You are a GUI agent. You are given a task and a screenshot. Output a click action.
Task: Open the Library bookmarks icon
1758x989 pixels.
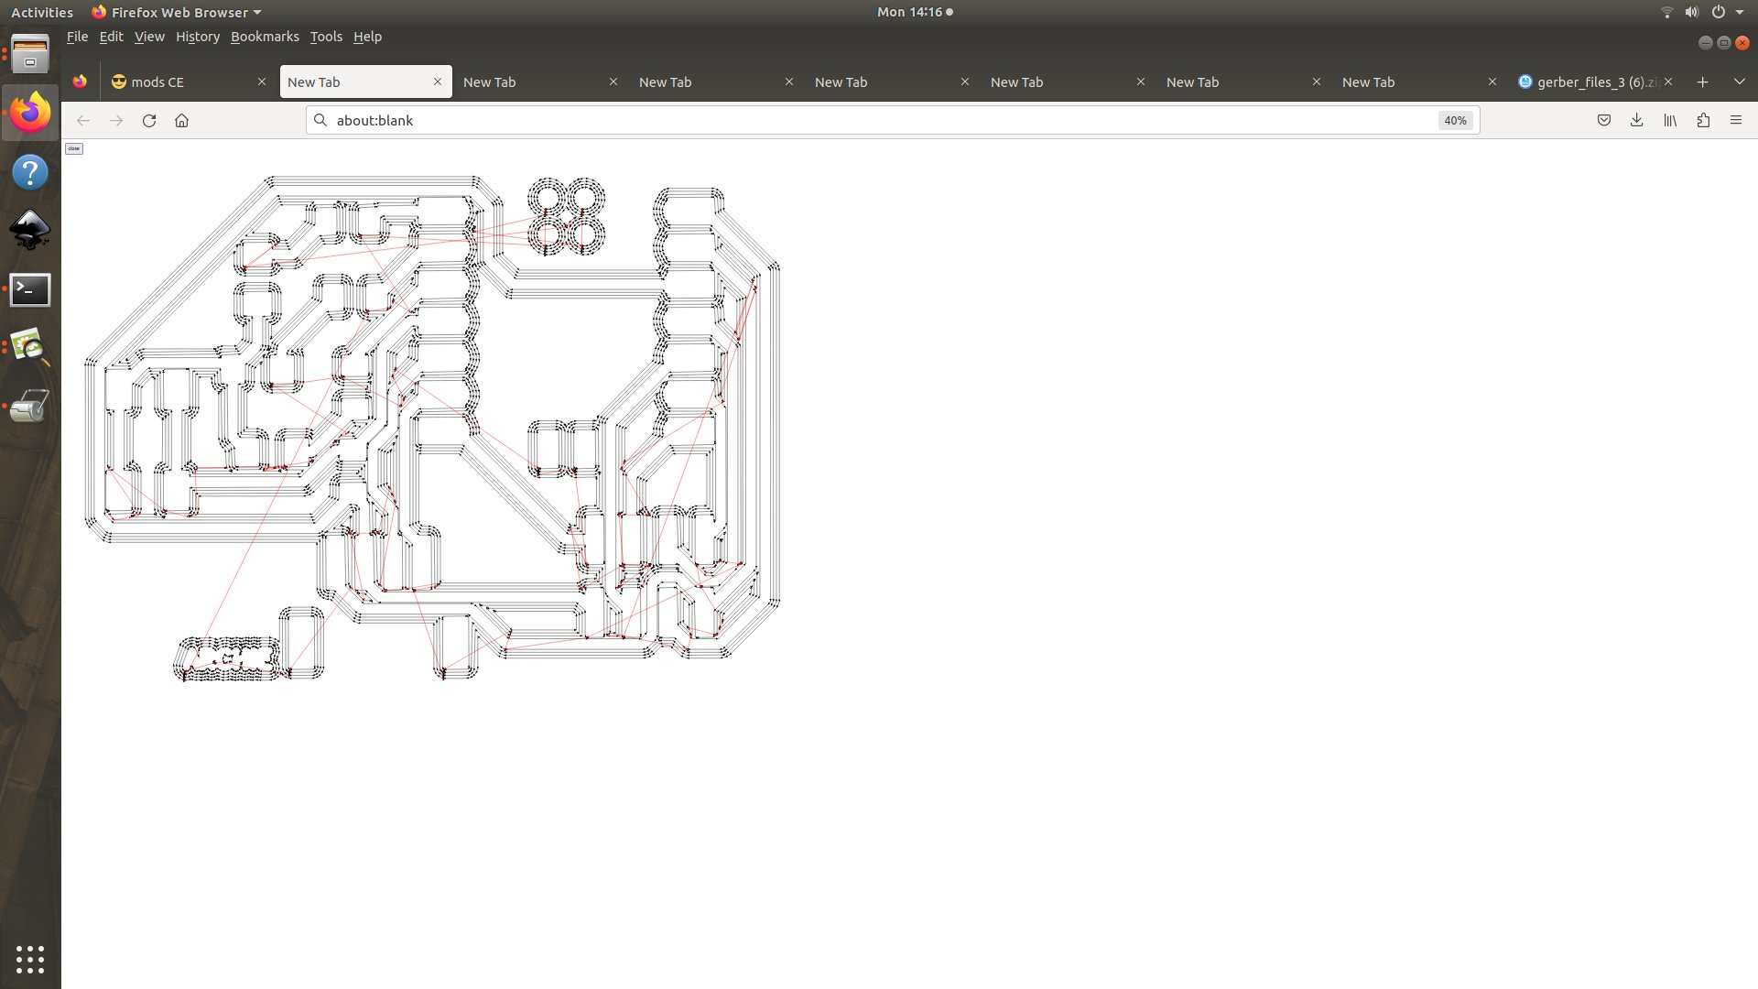click(x=1670, y=120)
